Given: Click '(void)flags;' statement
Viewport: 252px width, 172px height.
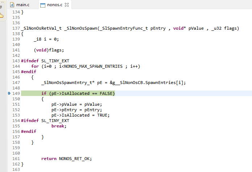Looking at the screenshot, I should [49, 50].
